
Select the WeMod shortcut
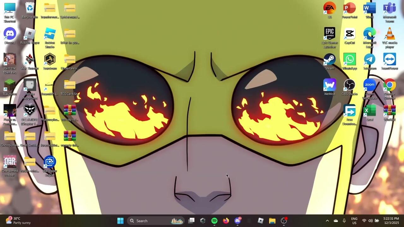point(330,87)
